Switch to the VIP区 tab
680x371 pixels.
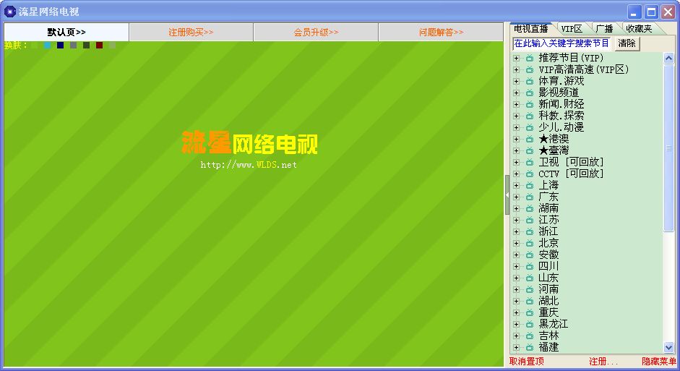point(571,29)
